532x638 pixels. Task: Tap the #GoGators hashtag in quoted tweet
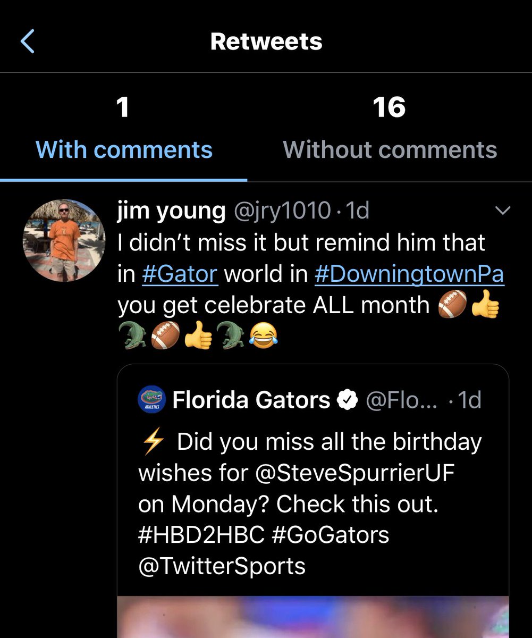click(331, 535)
